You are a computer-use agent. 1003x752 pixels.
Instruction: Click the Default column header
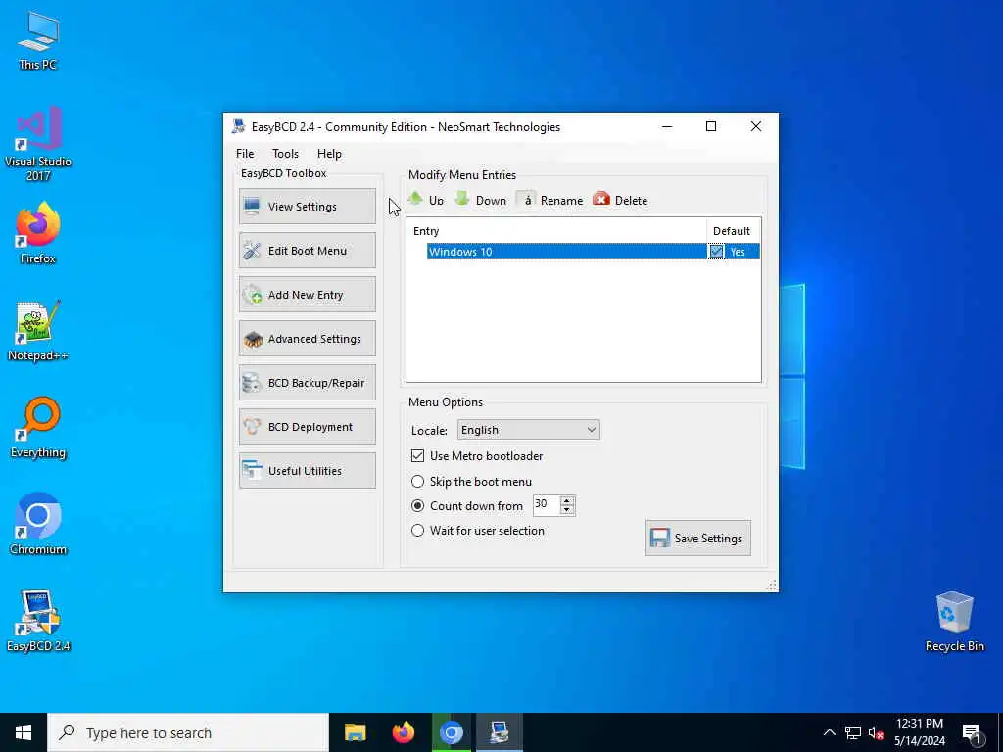733,231
